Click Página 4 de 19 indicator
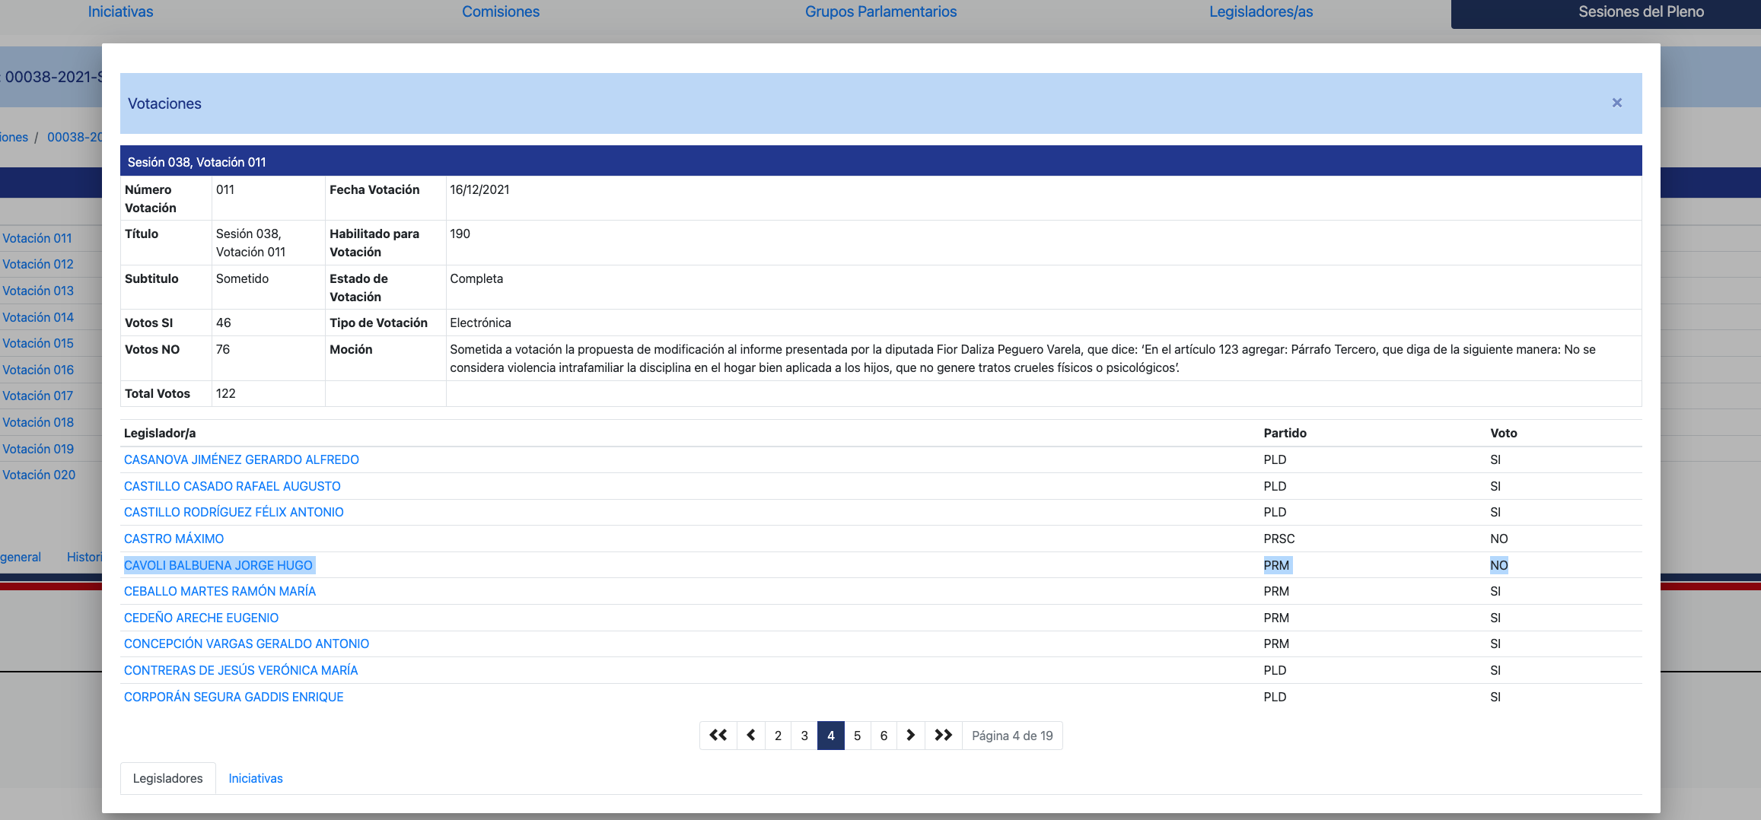The image size is (1761, 820). (x=1012, y=736)
